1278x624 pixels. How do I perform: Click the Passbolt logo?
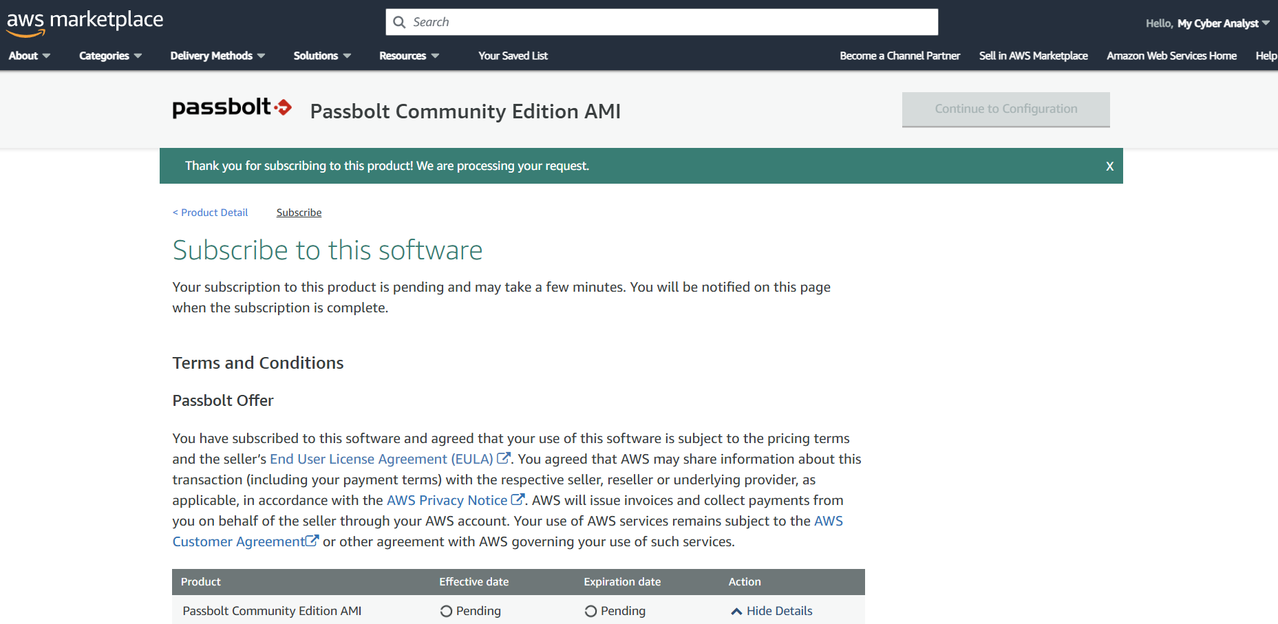(x=232, y=108)
